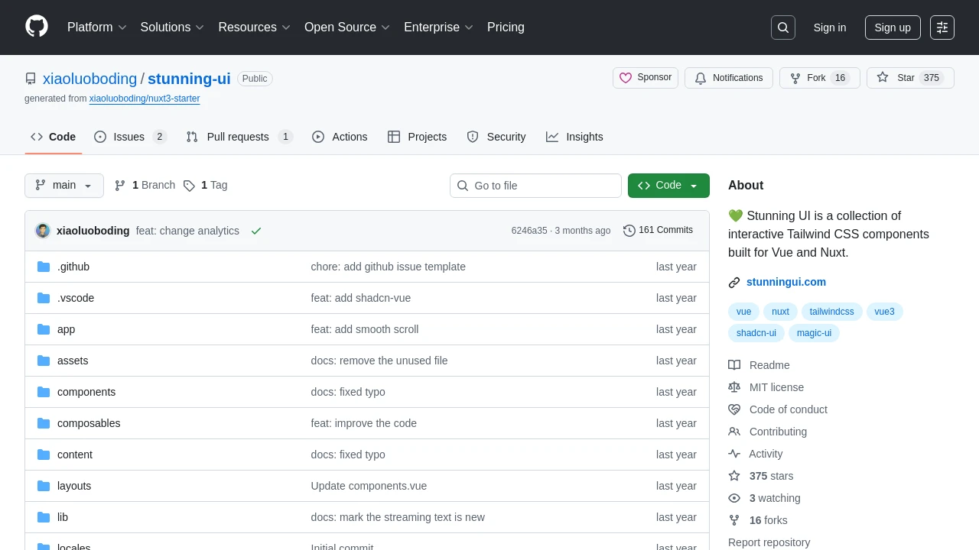Select the Code tab
This screenshot has width=979, height=550.
[x=53, y=137]
